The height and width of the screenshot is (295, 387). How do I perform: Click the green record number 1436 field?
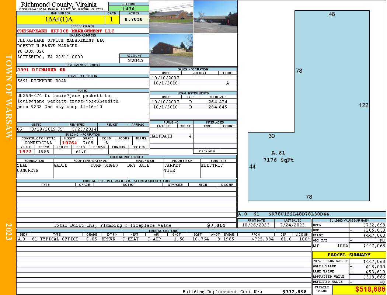pyautogui.click(x=129, y=8)
